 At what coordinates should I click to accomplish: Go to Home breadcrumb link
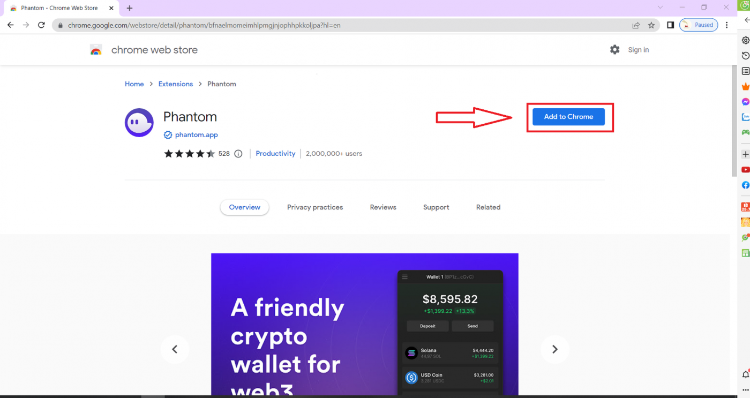pyautogui.click(x=134, y=84)
